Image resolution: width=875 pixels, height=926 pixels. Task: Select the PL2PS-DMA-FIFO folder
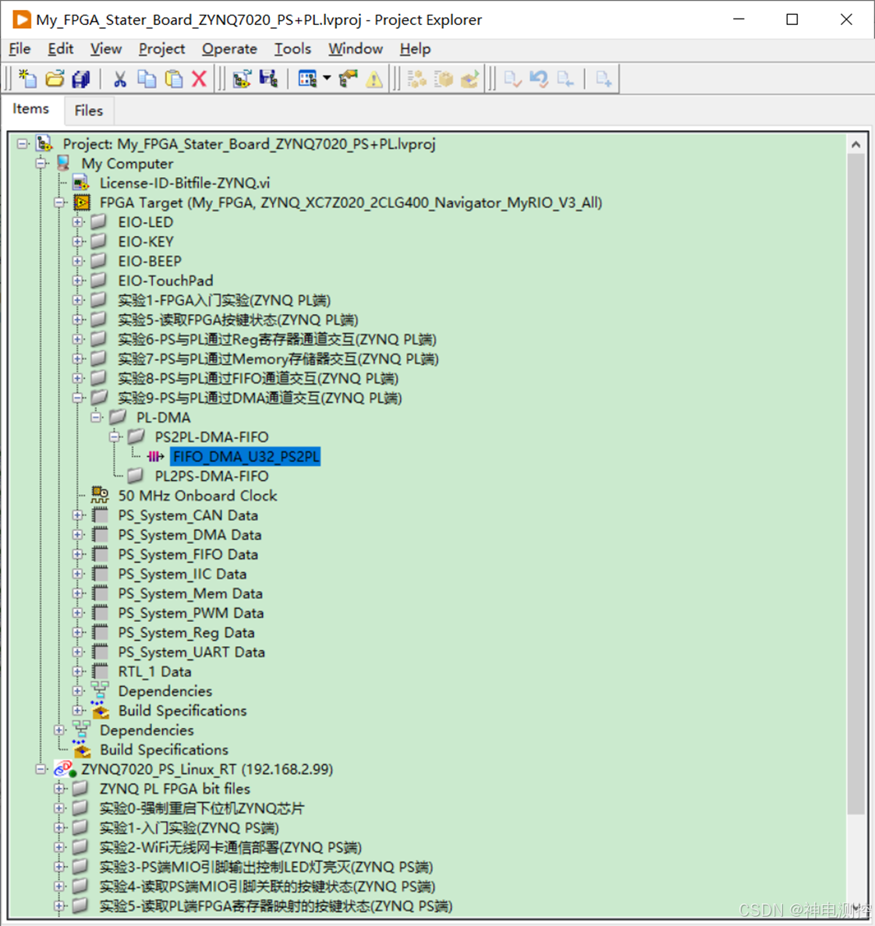point(211,476)
